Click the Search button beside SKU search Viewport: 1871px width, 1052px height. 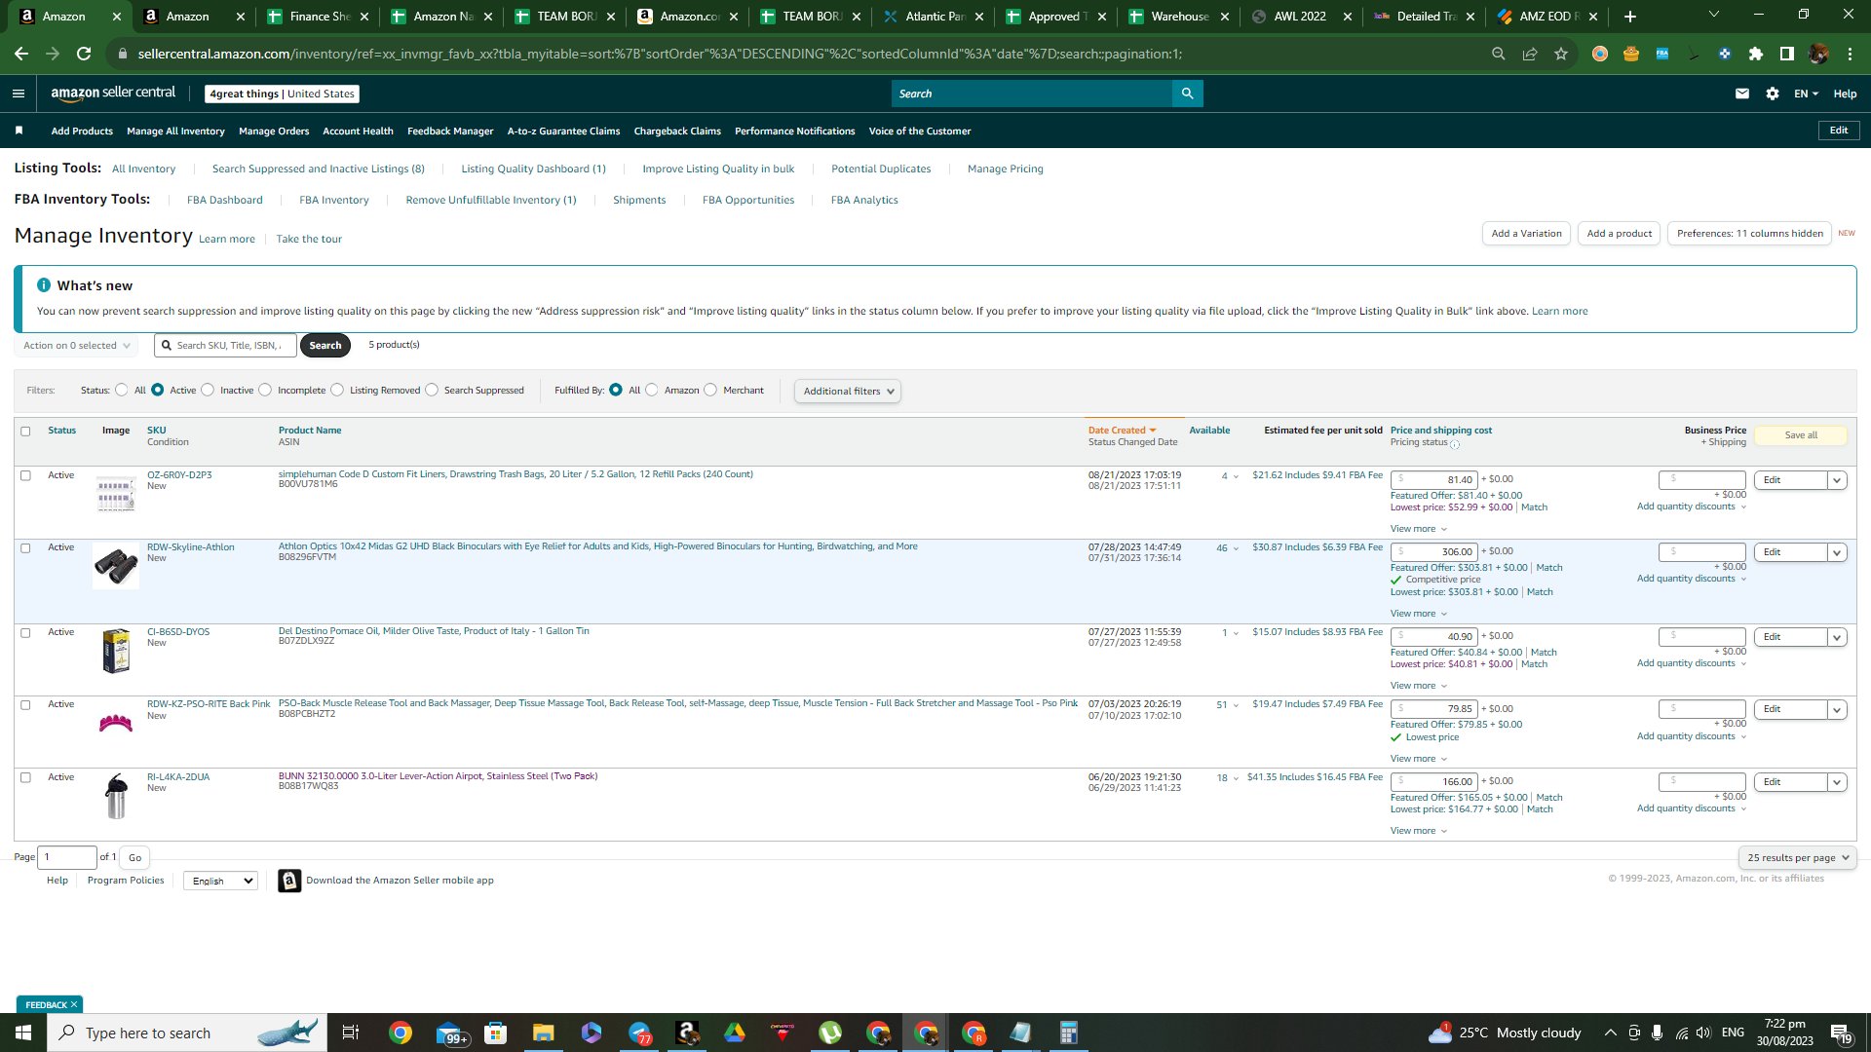tap(325, 346)
